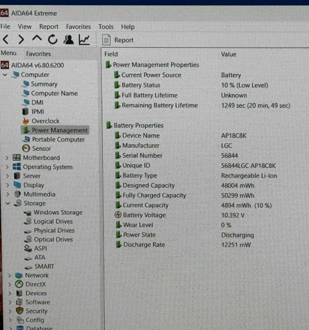Collapse the Computer tree node
Viewport: 309px width, 330px height.
(5, 75)
